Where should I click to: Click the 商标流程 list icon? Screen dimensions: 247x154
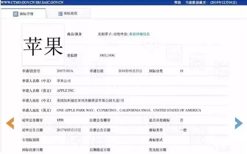pyautogui.click(x=61, y=14)
